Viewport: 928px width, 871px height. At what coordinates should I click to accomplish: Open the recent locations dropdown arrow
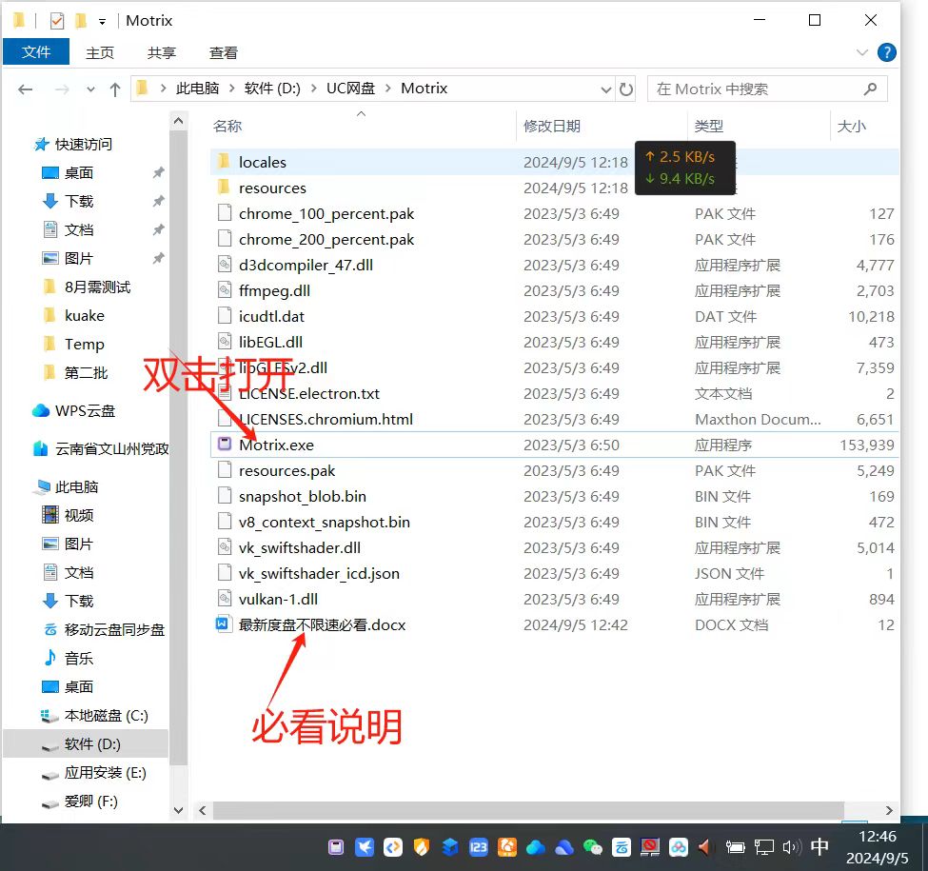(91, 89)
